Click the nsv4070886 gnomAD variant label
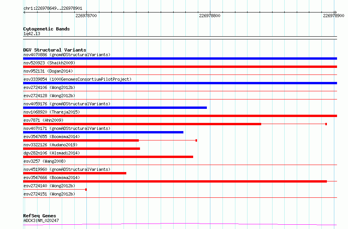This screenshot has width=348, height=229. 67,55
